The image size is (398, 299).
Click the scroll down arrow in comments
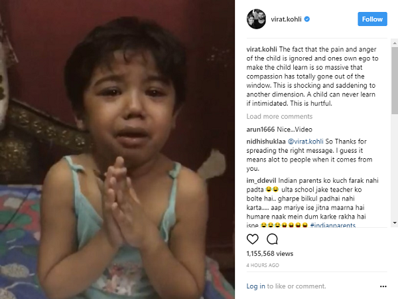[x=395, y=223]
